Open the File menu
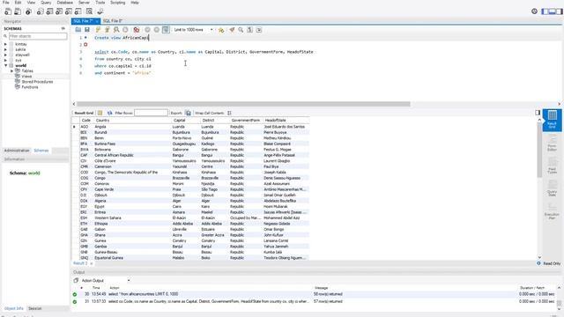 coord(6,3)
